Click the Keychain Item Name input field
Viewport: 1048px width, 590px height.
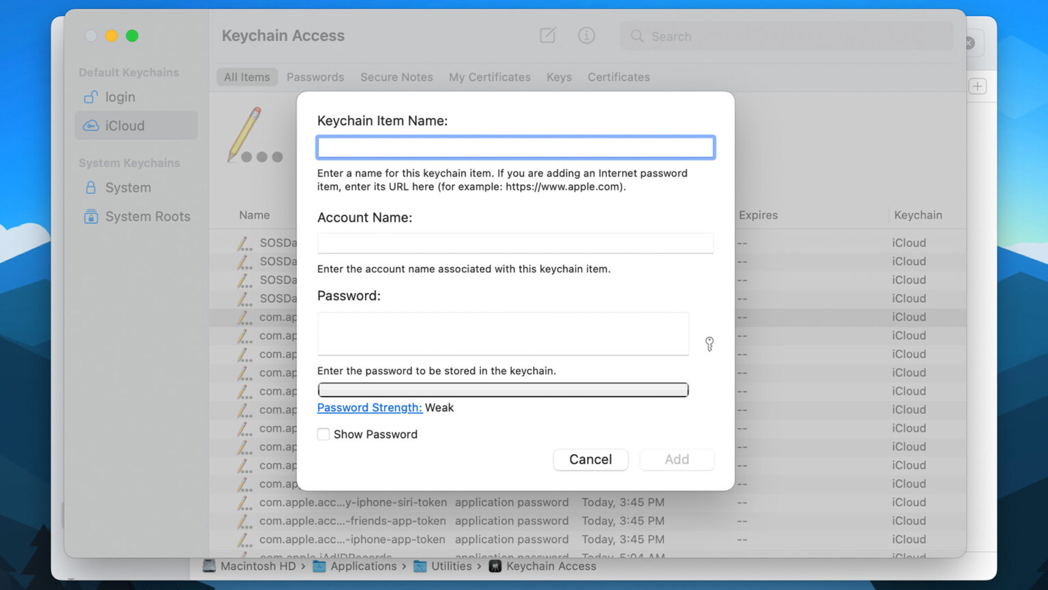(515, 147)
